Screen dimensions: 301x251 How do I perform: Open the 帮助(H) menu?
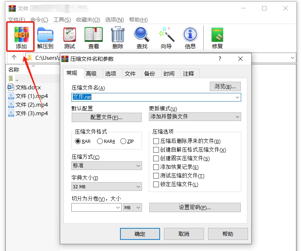coord(138,19)
